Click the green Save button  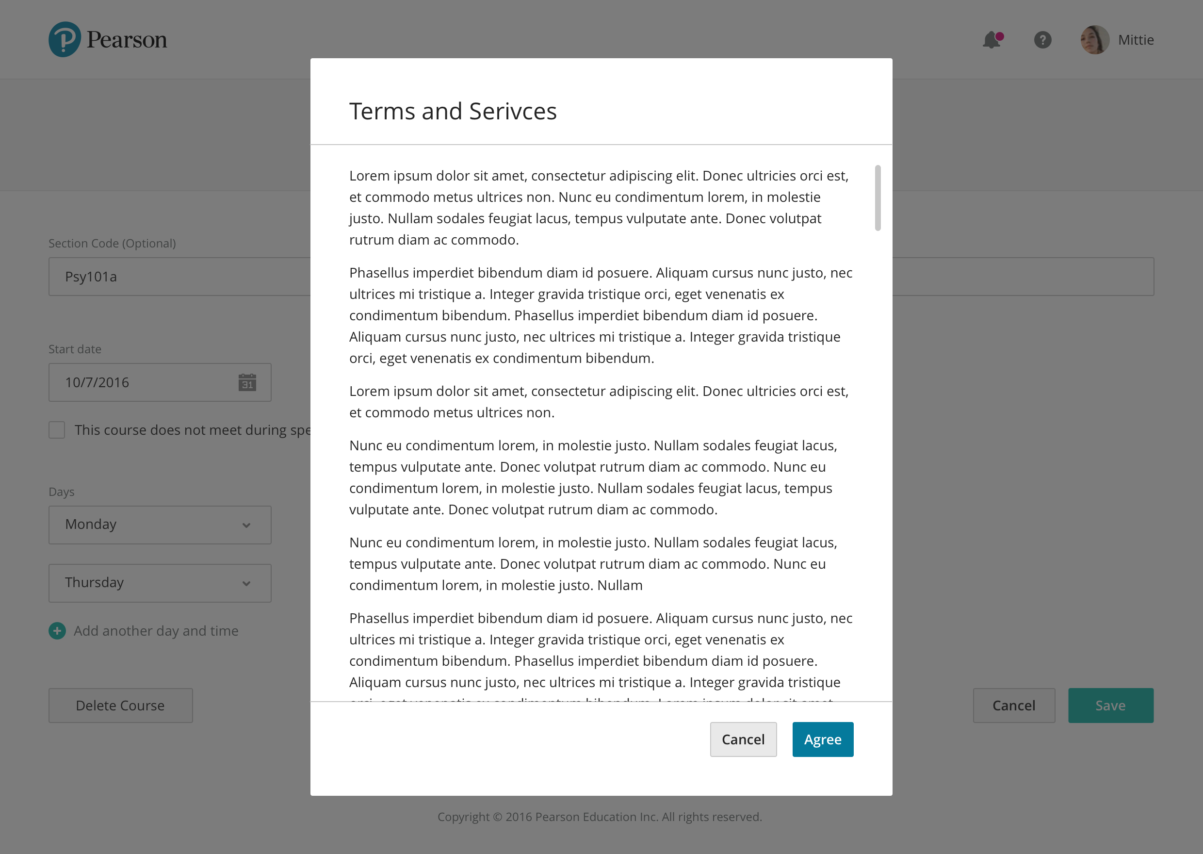coord(1110,705)
